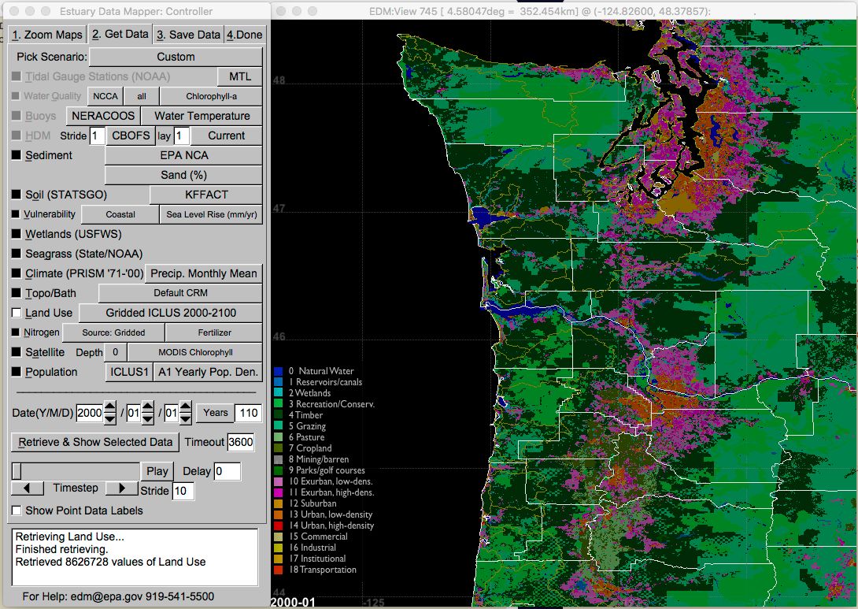Open the Default CRM option menu
The height and width of the screenshot is (609, 858).
click(x=180, y=293)
